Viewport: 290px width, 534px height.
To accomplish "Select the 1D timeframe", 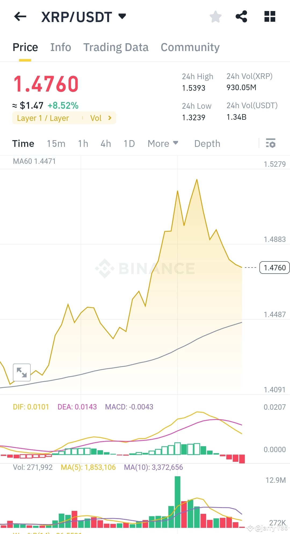I will coord(129,144).
